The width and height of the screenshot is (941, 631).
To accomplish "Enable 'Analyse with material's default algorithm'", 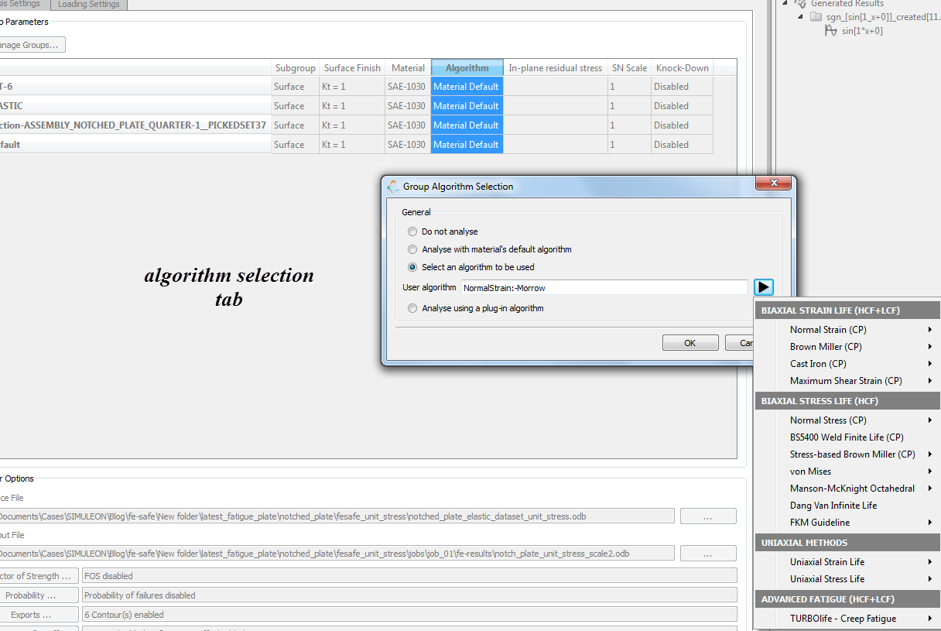I will coord(411,249).
